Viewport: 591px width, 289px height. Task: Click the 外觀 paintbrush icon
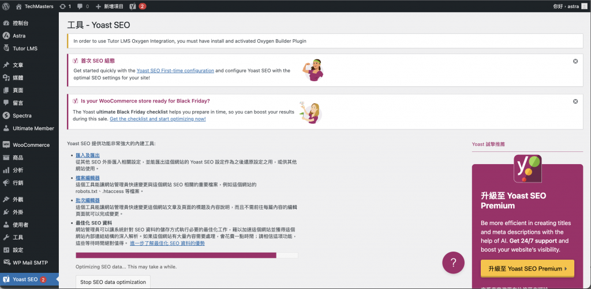[x=6, y=200]
